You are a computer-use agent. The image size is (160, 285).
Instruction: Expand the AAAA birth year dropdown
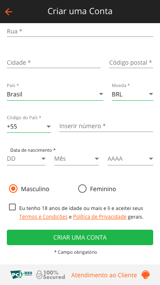[x=130, y=159]
